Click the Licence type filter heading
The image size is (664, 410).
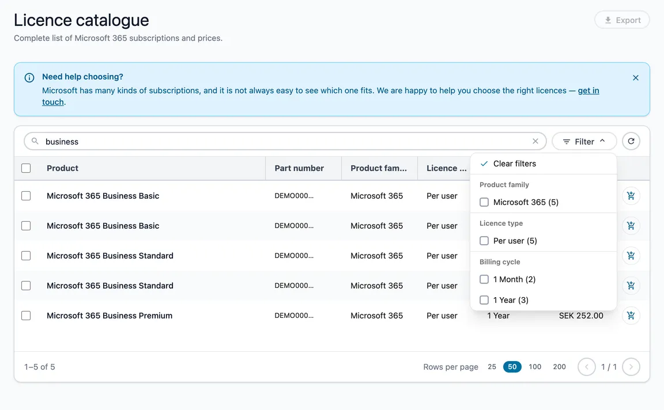coord(501,223)
